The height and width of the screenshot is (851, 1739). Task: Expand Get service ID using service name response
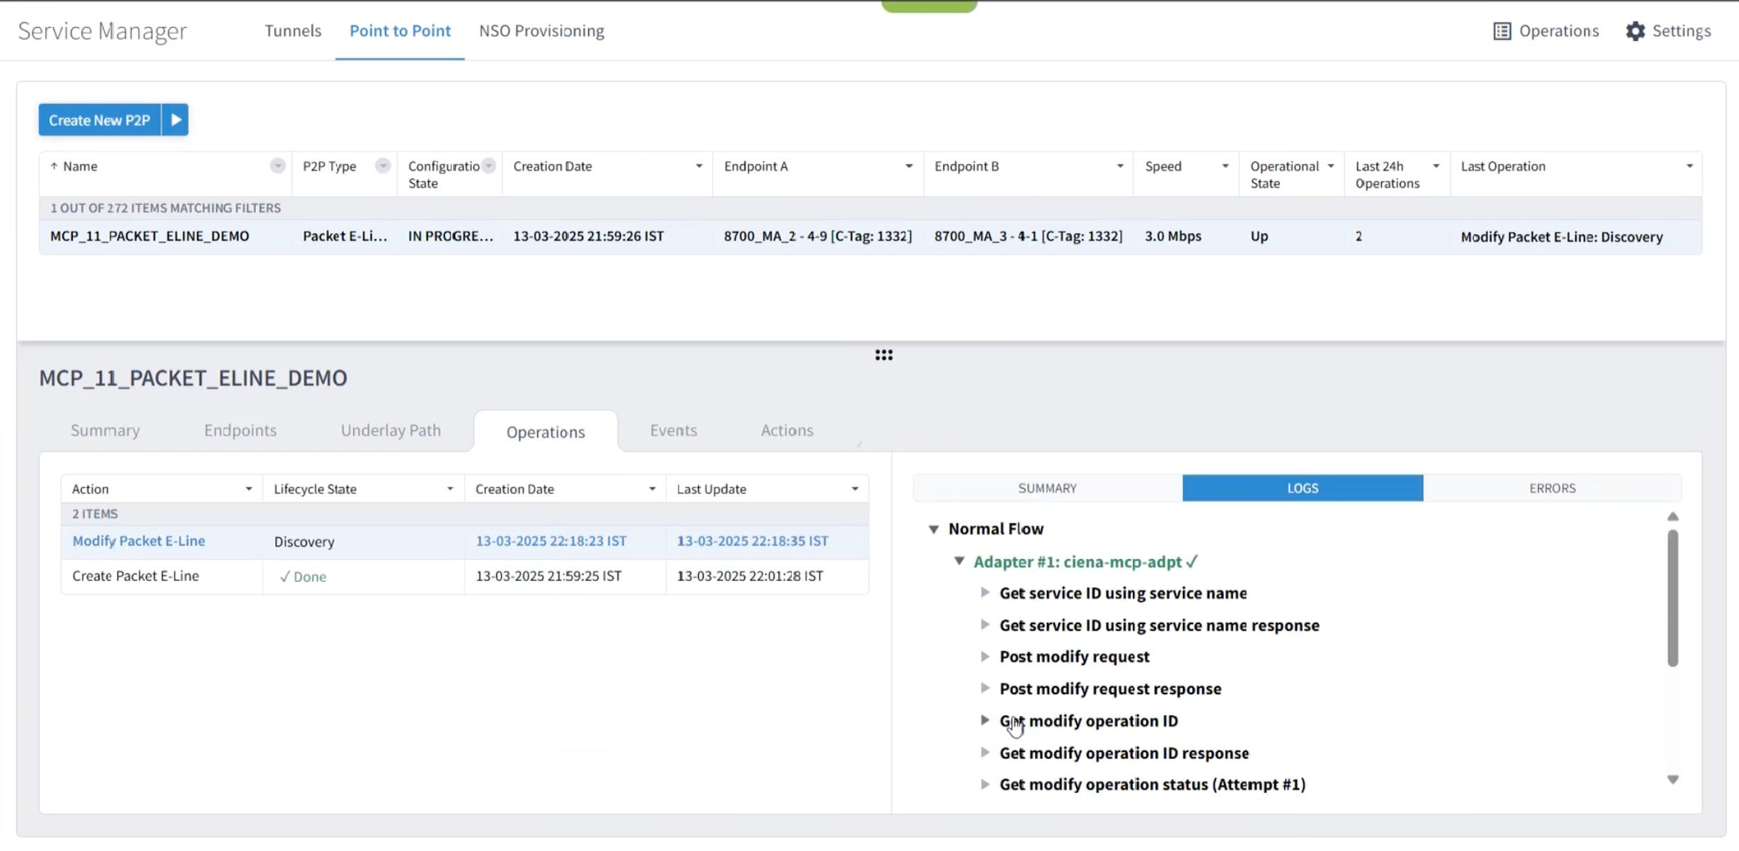pyautogui.click(x=985, y=625)
